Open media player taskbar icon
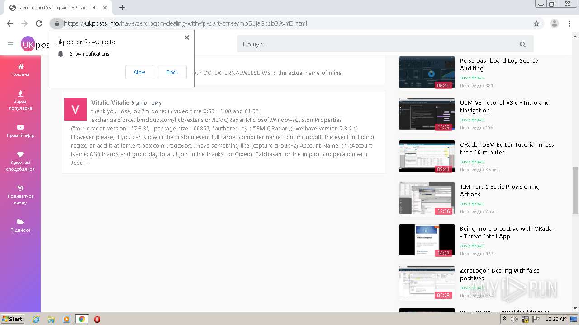 click(x=66, y=319)
